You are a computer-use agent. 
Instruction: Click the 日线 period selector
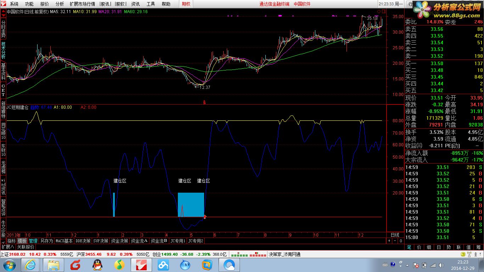395,235
